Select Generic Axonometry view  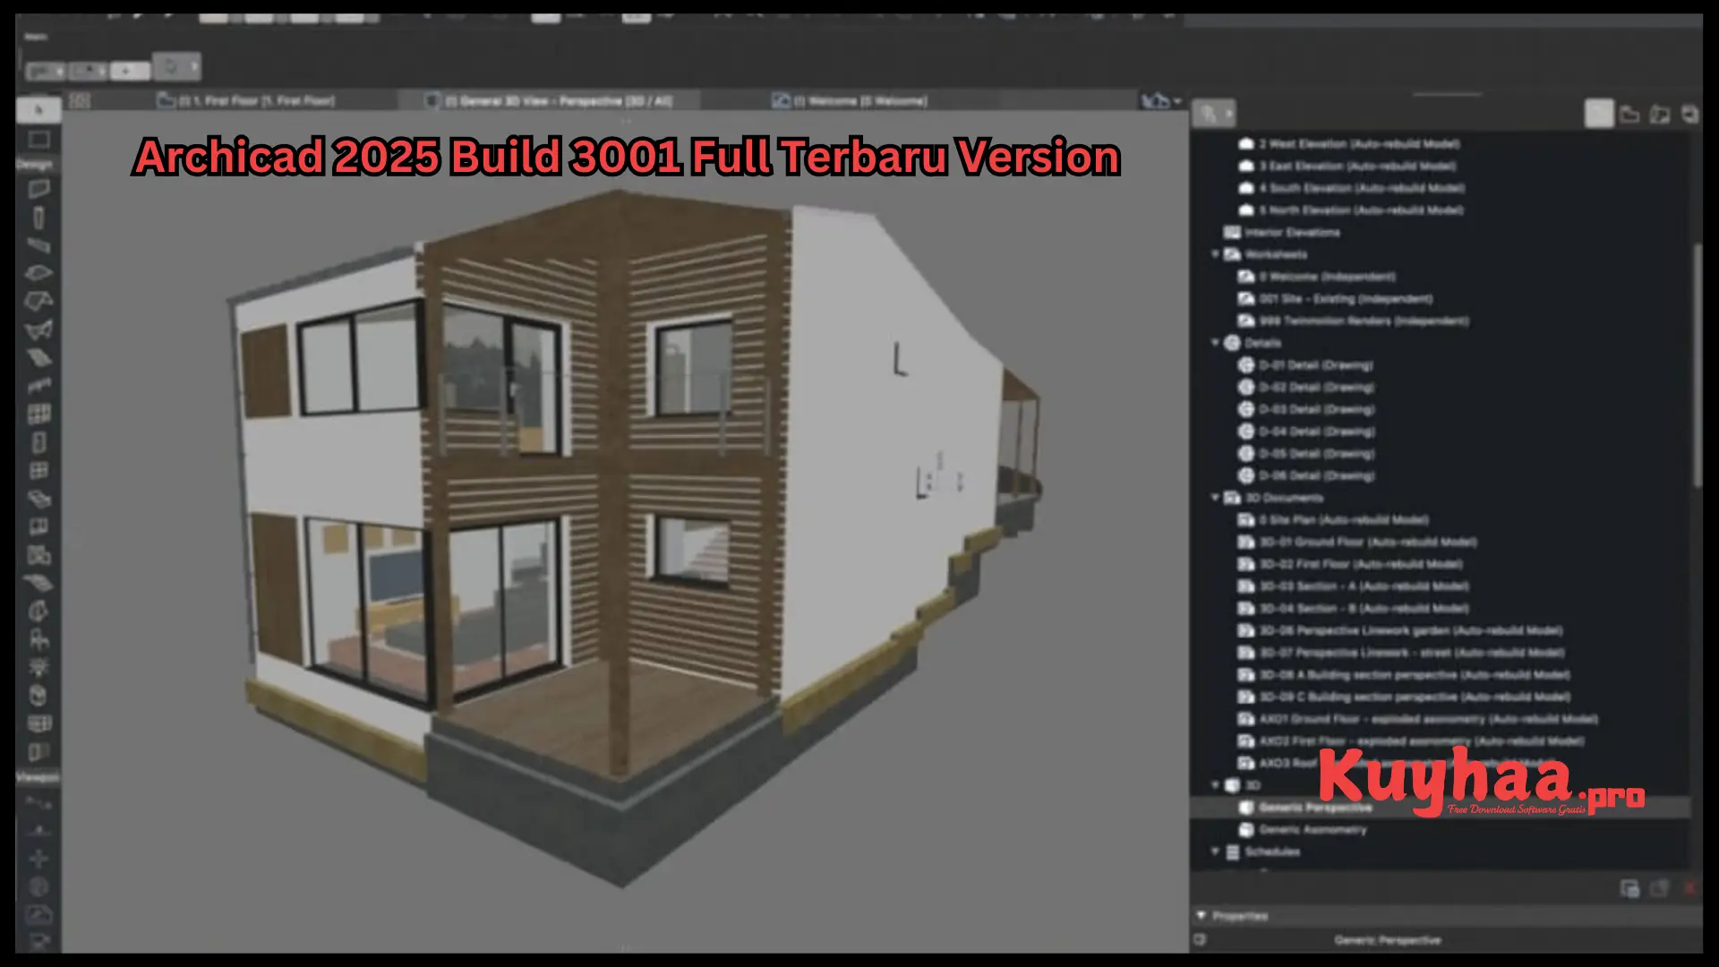(x=1304, y=830)
